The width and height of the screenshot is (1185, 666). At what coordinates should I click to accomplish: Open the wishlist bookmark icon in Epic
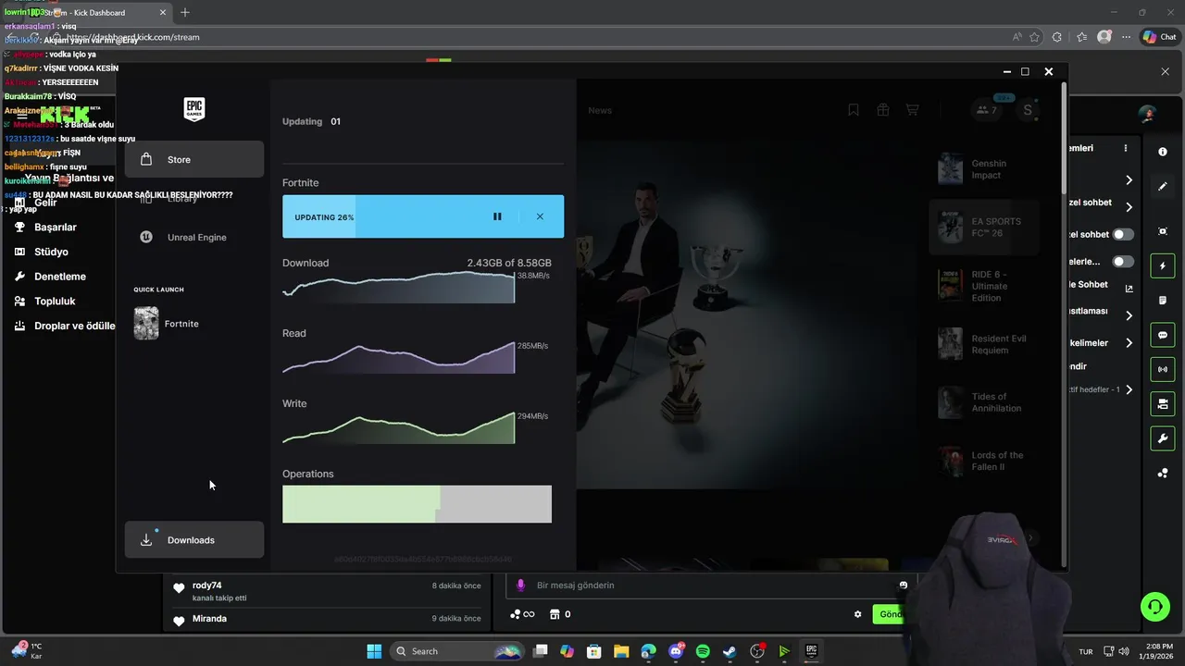point(854,109)
